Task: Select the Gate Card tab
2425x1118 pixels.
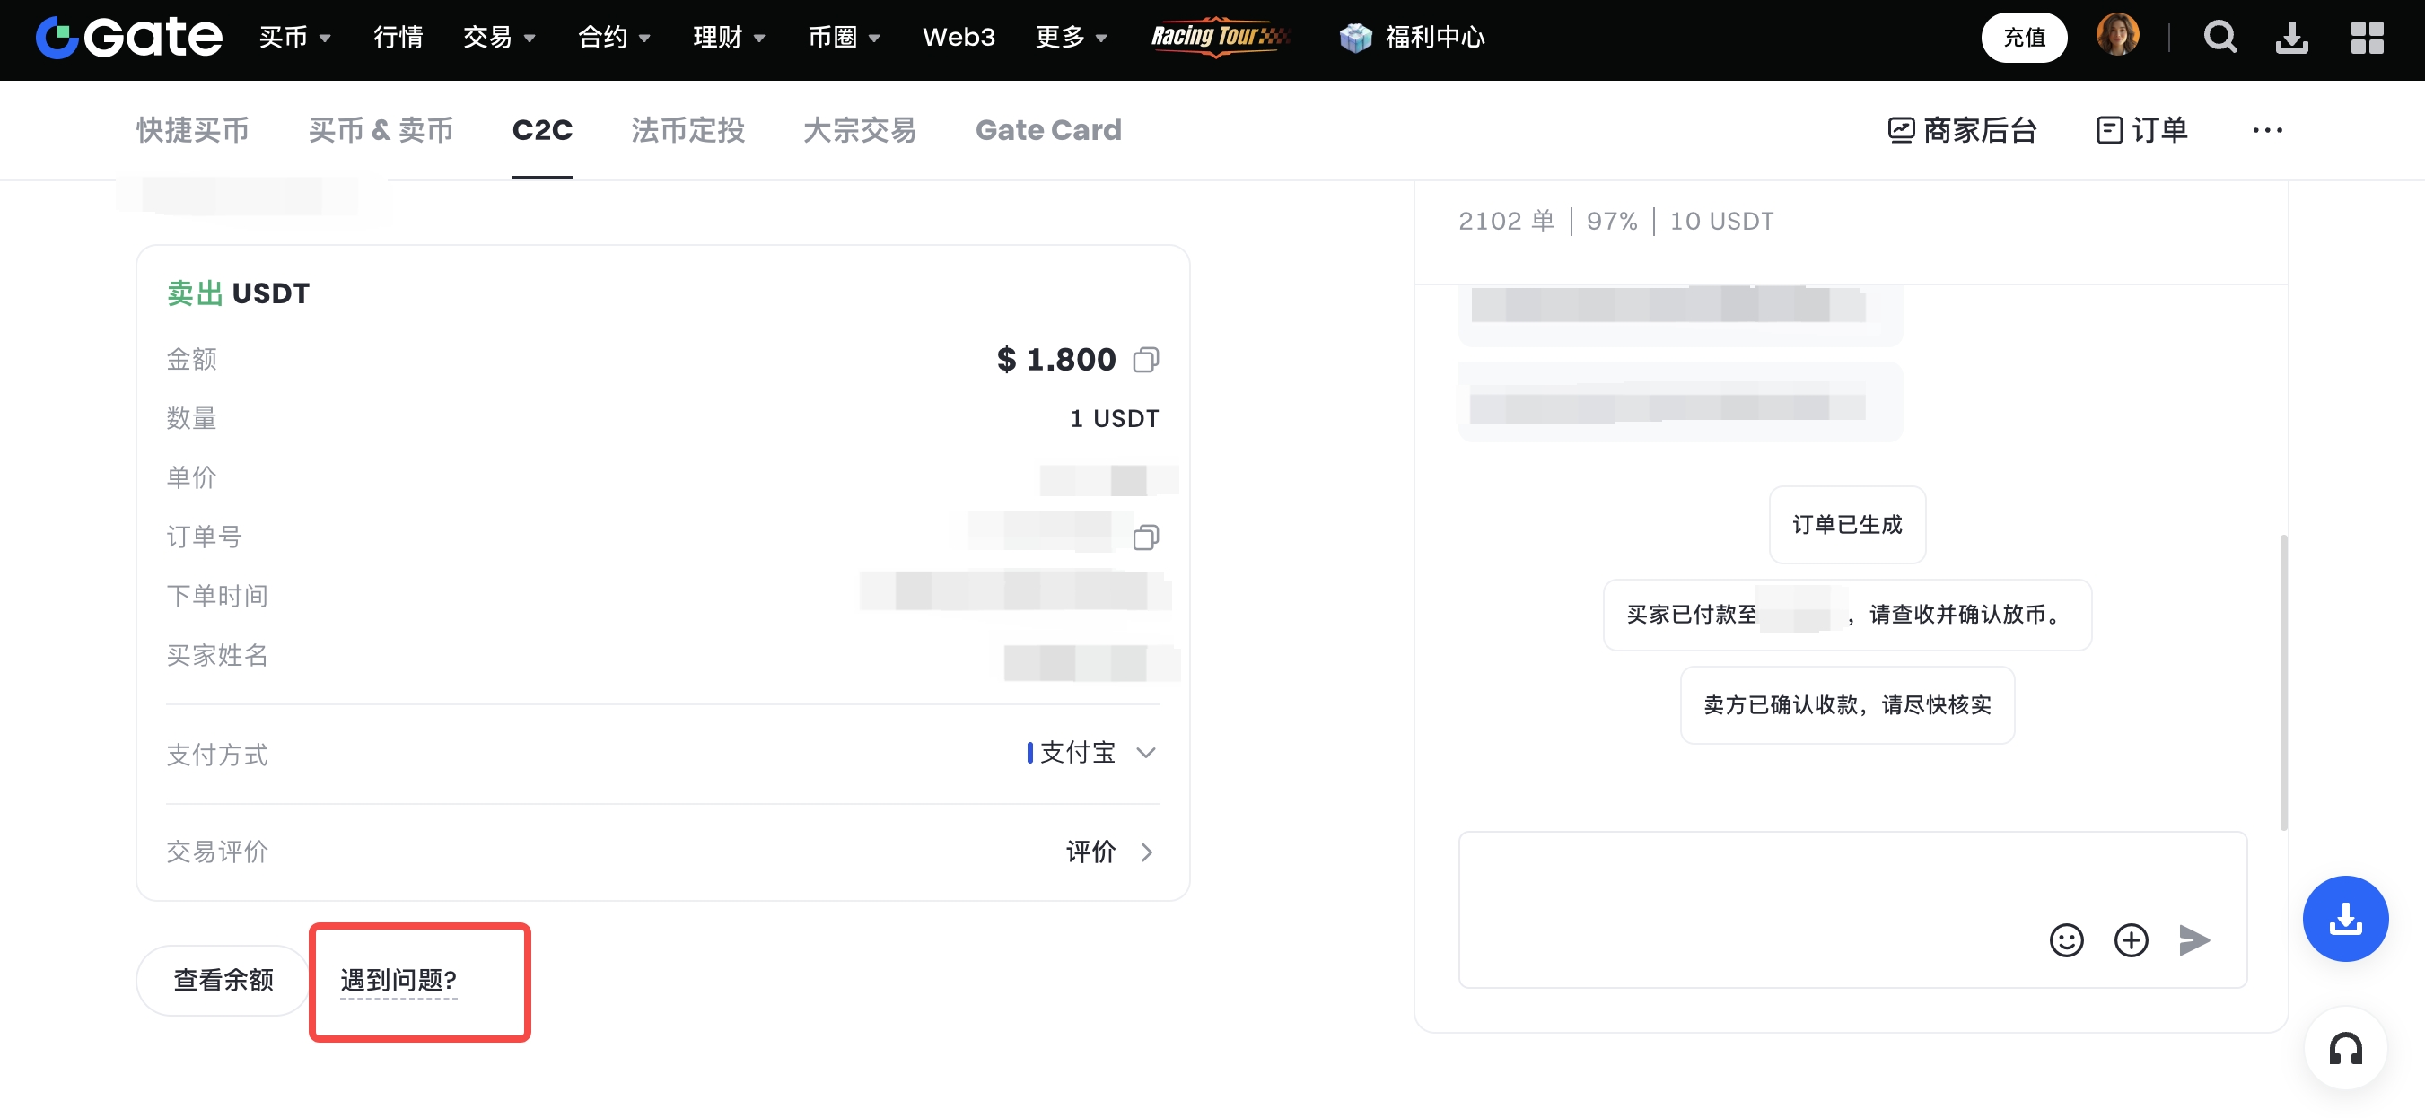Action: tap(1047, 130)
